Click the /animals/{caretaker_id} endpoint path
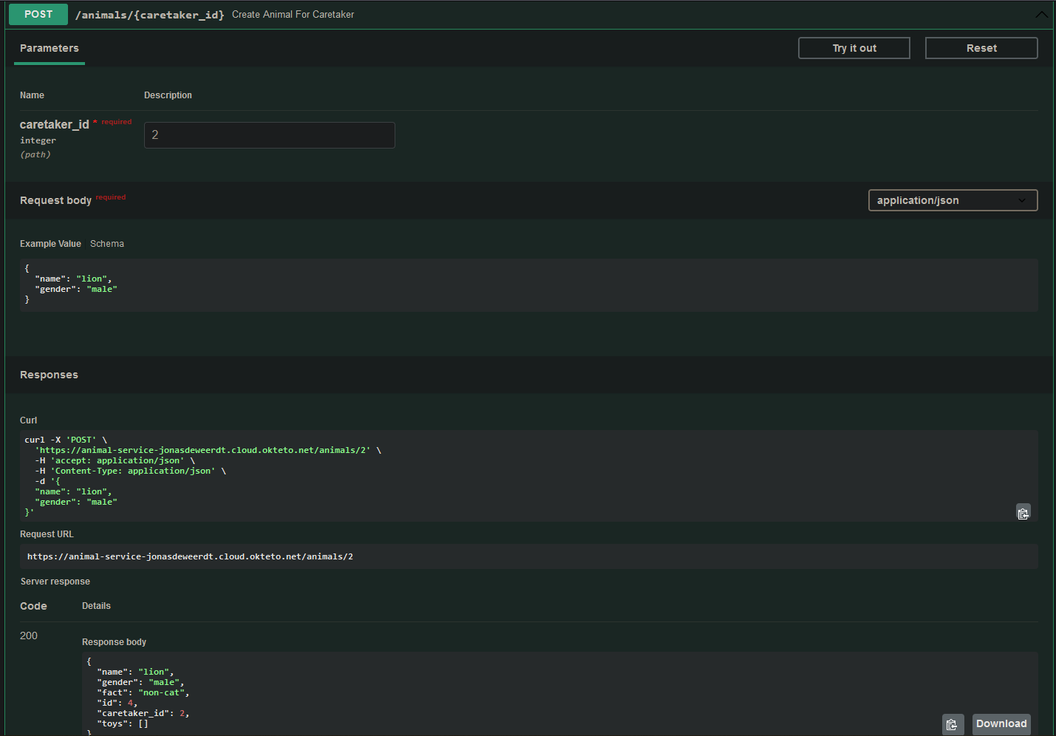Viewport: 1056px width, 736px height. point(149,14)
